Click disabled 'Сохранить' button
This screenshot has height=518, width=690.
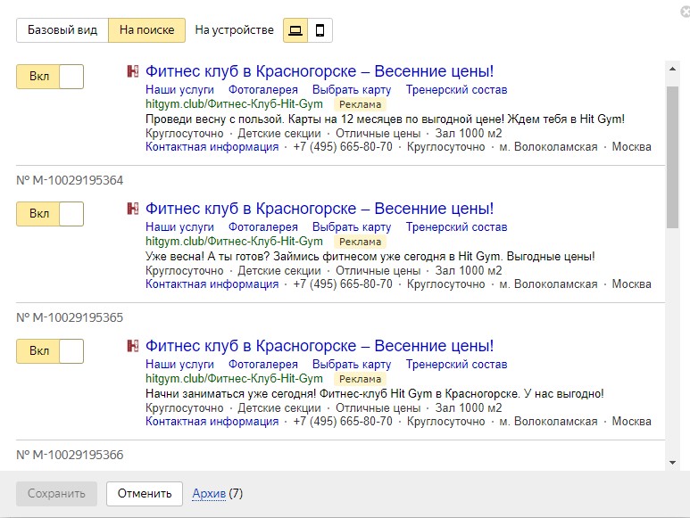pos(56,493)
